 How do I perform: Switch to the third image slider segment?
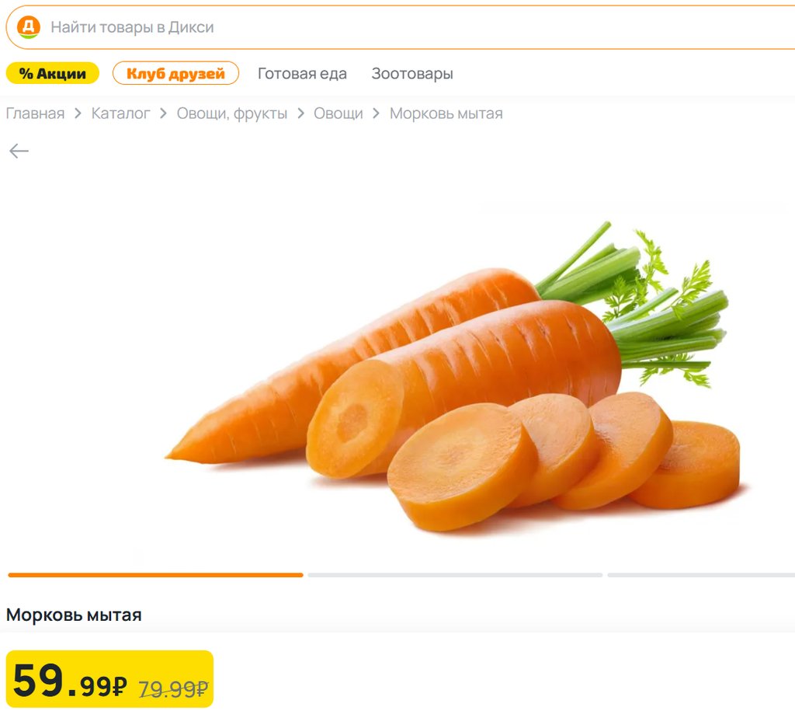pos(701,575)
